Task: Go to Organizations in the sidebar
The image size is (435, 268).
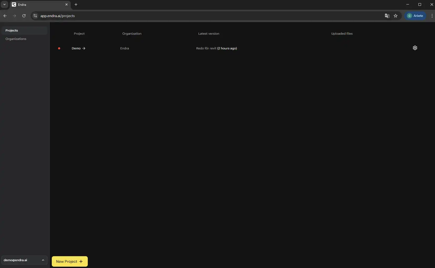Action: tap(16, 39)
